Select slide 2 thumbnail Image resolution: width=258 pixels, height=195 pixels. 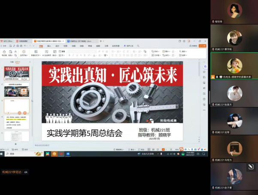click(x=16, y=91)
